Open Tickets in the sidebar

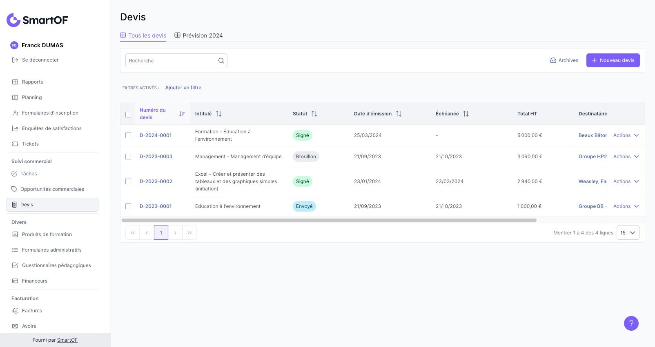tap(30, 144)
